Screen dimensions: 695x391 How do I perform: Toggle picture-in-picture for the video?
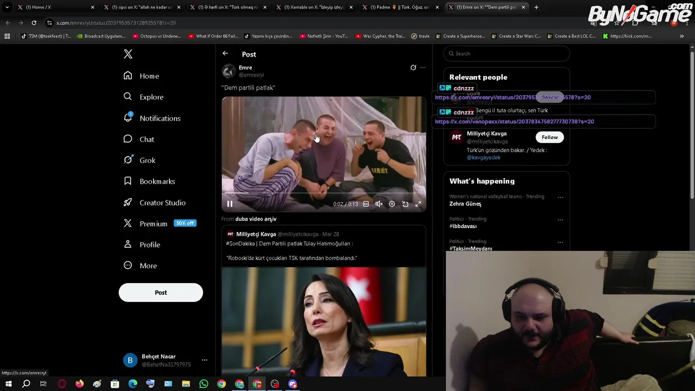pyautogui.click(x=405, y=204)
